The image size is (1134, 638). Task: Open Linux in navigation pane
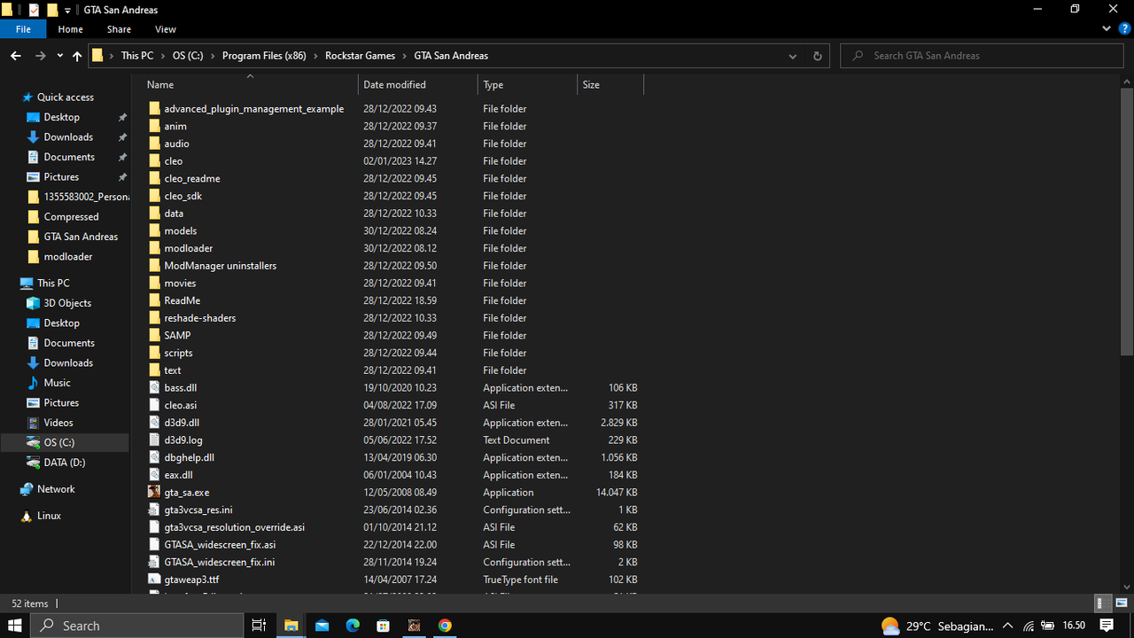point(49,516)
